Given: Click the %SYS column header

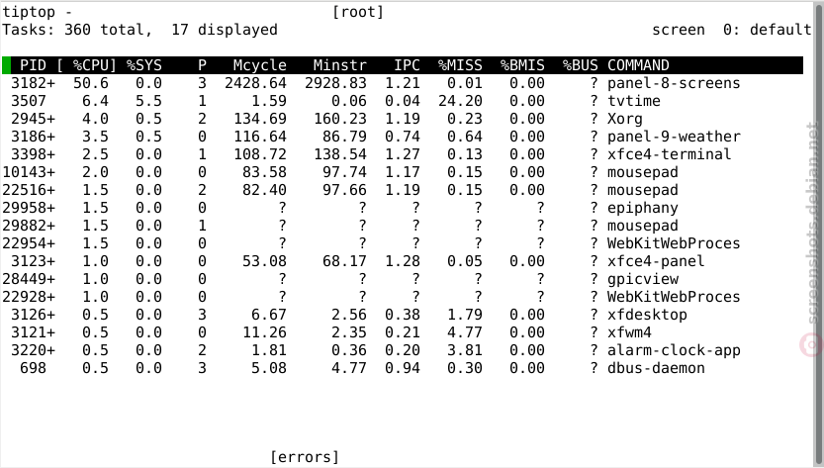Looking at the screenshot, I should click(144, 65).
